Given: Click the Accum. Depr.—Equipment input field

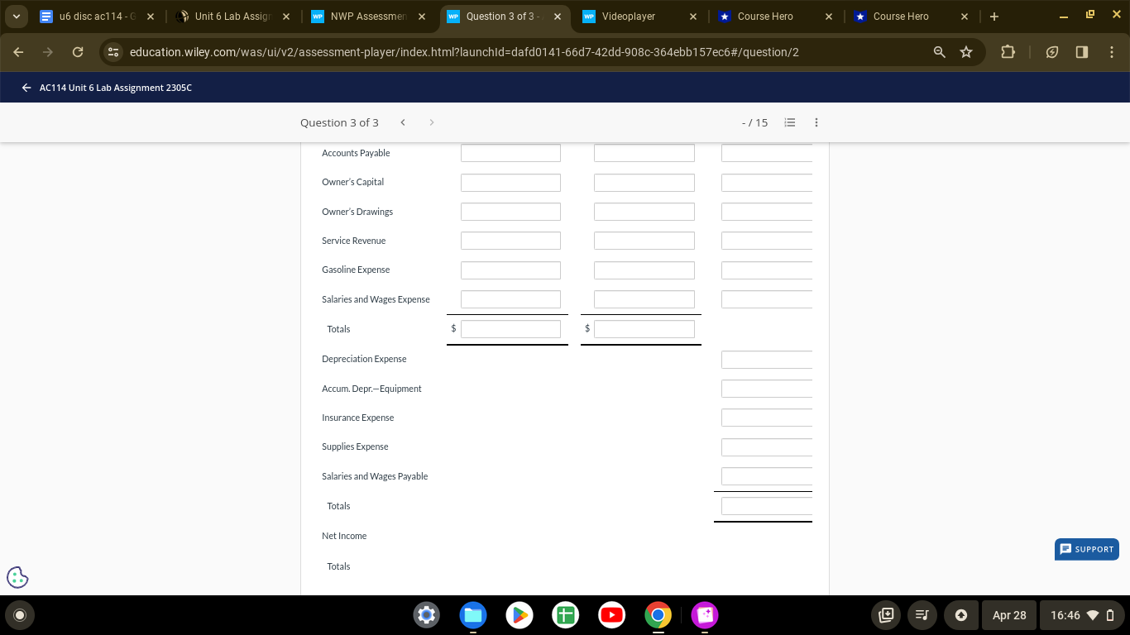Looking at the screenshot, I should (x=767, y=389).
